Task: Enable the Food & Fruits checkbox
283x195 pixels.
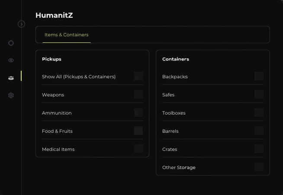Action: point(138,131)
